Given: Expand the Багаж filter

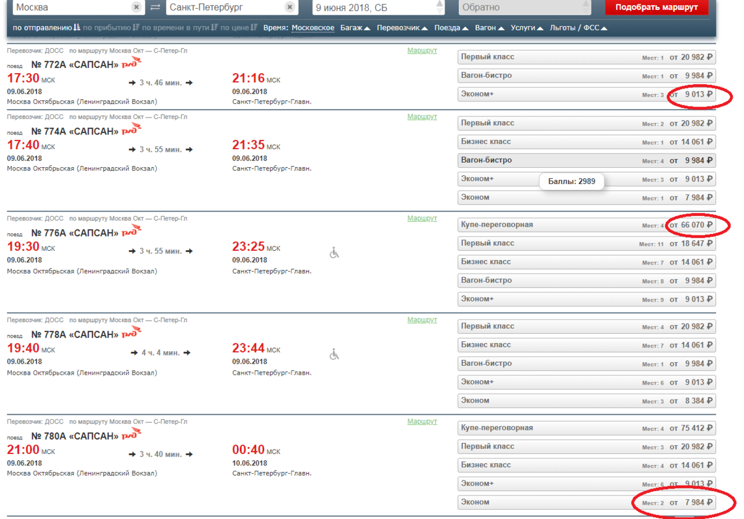Looking at the screenshot, I should (x=355, y=28).
